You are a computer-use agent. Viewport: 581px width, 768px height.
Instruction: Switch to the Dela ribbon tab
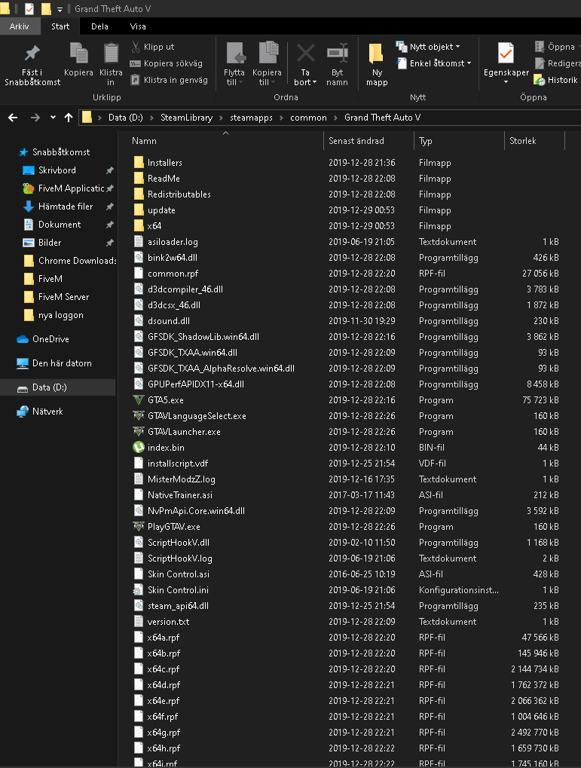point(99,26)
